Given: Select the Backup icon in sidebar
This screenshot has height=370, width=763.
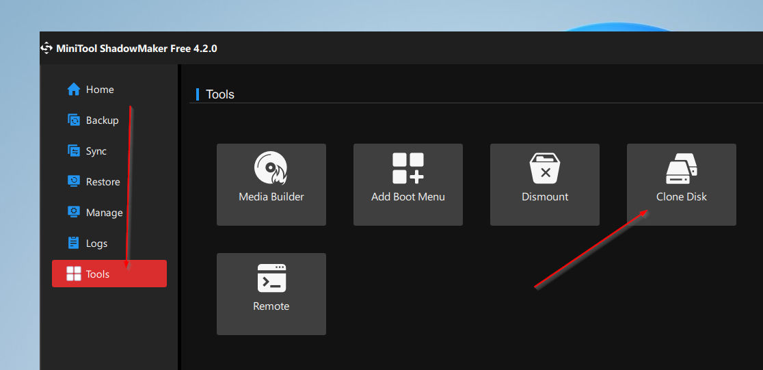Looking at the screenshot, I should (x=73, y=120).
